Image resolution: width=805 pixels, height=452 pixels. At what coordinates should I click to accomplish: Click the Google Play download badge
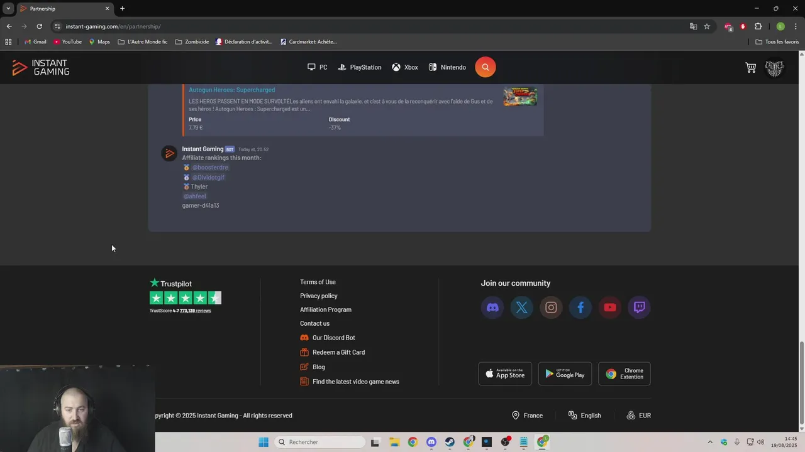[565, 374]
